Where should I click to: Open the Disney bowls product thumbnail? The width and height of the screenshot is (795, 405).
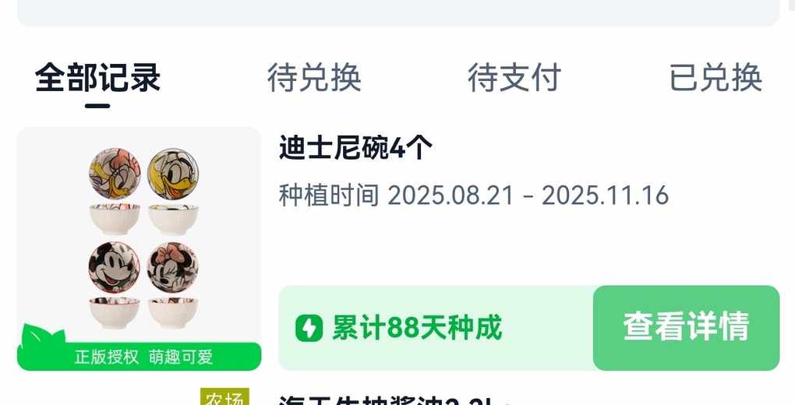click(139, 248)
